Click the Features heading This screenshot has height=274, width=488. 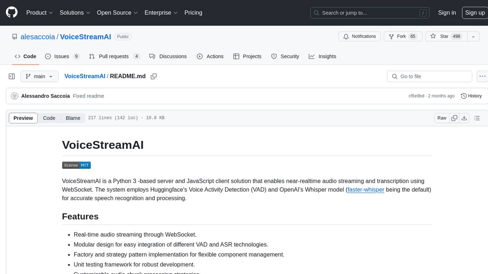point(80,217)
